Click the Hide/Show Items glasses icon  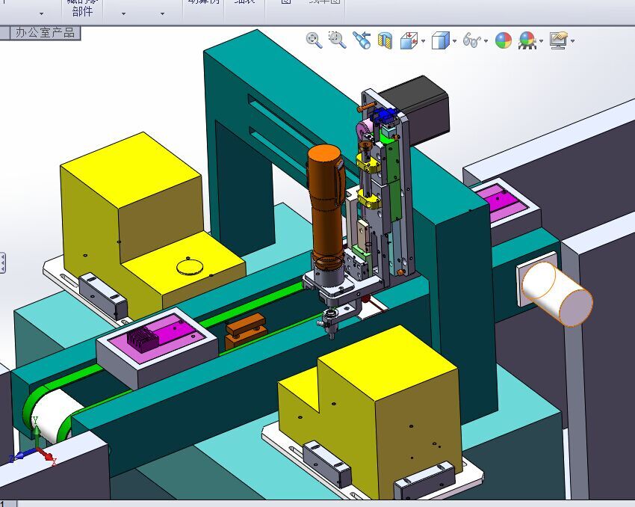472,40
